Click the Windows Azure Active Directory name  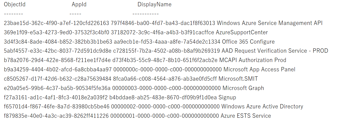tap(262, 107)
